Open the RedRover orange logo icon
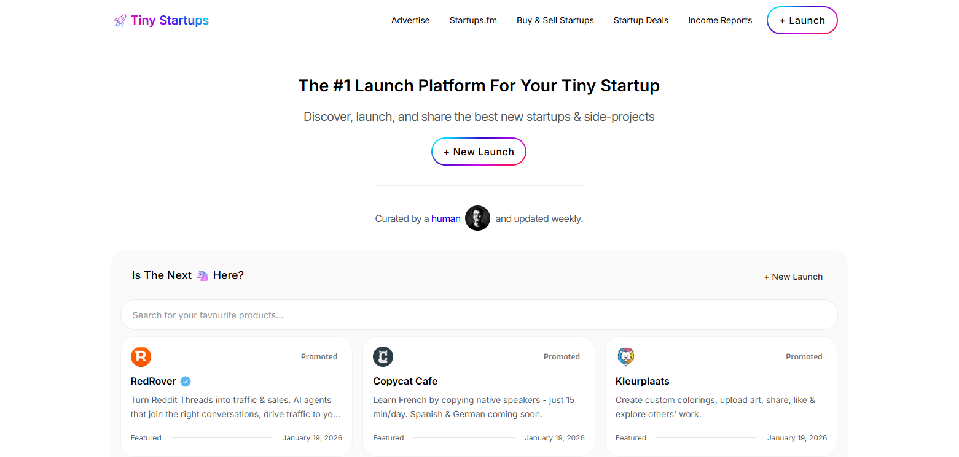Image resolution: width=959 pixels, height=457 pixels. (x=141, y=356)
